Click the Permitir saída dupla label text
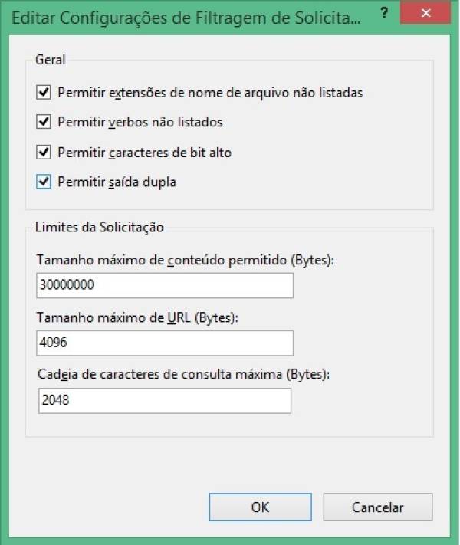460x545 pixels. (x=117, y=182)
